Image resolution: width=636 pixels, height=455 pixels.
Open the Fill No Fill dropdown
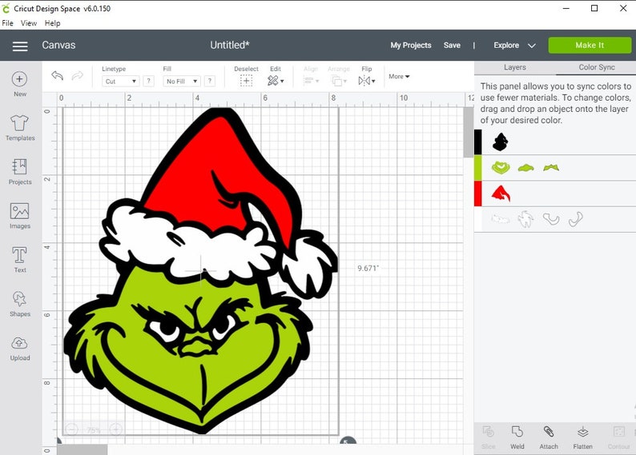[x=182, y=82]
